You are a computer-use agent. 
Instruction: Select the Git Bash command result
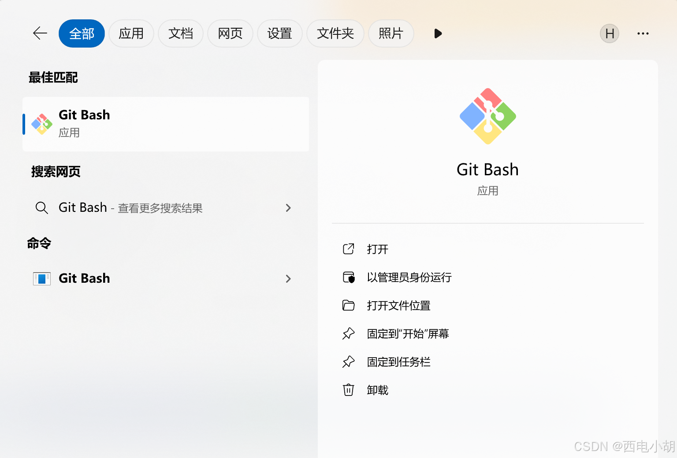click(x=166, y=278)
